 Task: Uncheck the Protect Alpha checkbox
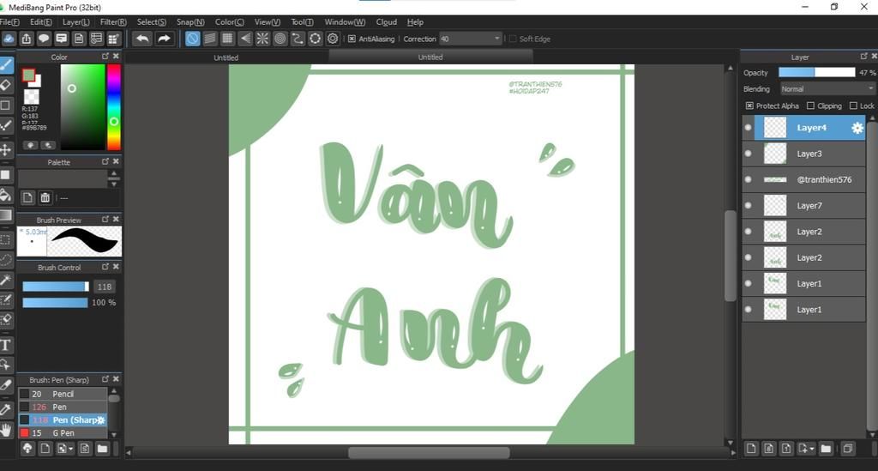[x=749, y=106]
